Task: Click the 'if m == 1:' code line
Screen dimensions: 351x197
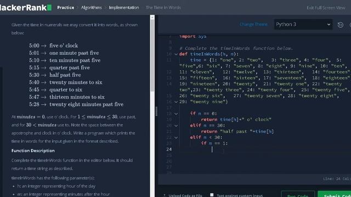Action: coord(214,143)
